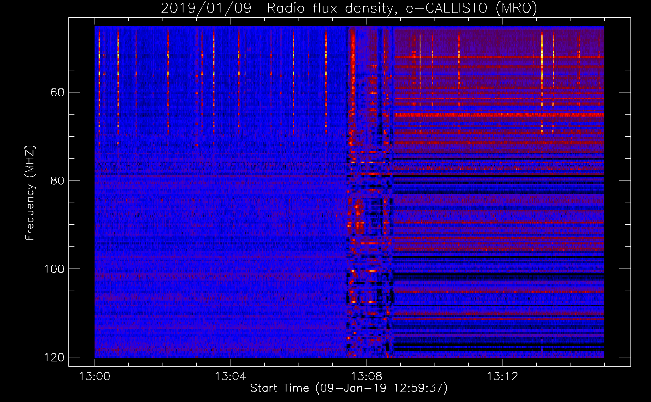651x402 pixels.
Task: Click the '60' frequency tick label
Action: tap(58, 92)
